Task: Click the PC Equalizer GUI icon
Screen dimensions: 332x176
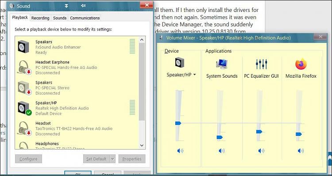Action: tap(261, 64)
